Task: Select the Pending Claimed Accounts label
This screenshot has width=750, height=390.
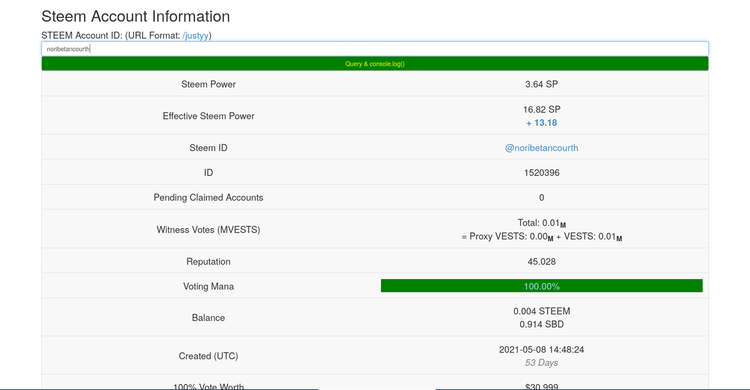Action: 209,198
